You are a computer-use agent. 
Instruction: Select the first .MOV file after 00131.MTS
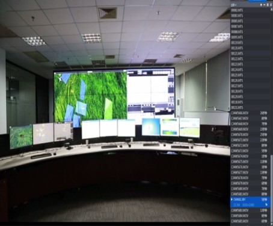tap(250, 113)
